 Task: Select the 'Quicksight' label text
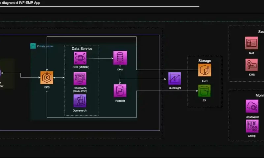[175, 88]
